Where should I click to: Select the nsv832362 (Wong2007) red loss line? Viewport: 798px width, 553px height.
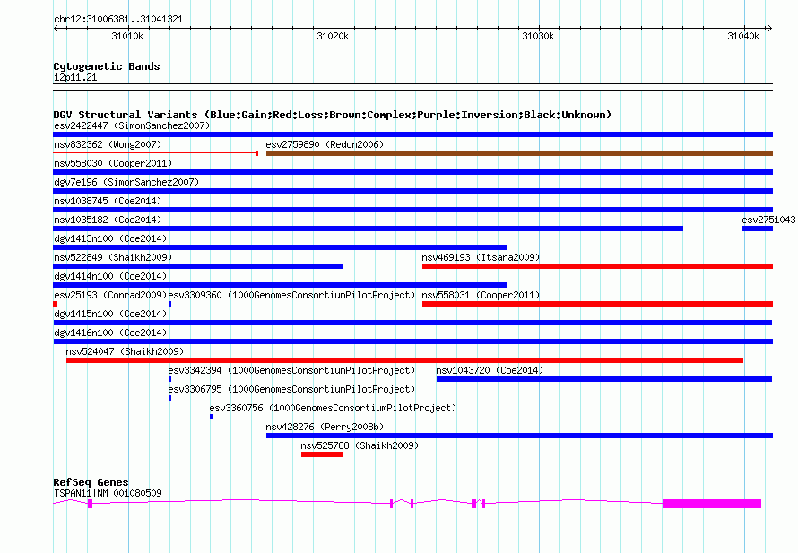tap(156, 153)
